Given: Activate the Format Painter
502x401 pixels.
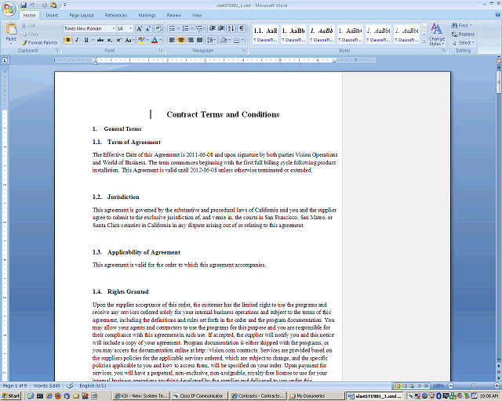Looking at the screenshot, I should (40, 42).
